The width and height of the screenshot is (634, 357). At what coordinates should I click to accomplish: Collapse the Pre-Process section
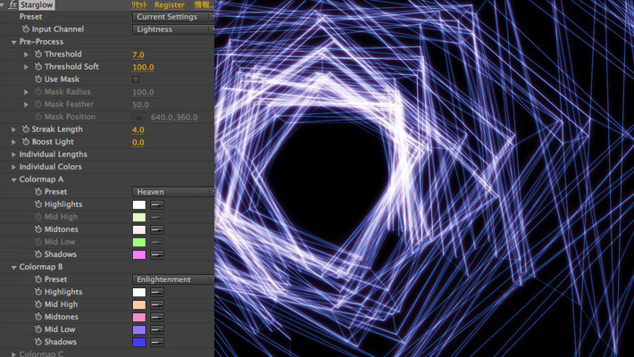[x=13, y=42]
